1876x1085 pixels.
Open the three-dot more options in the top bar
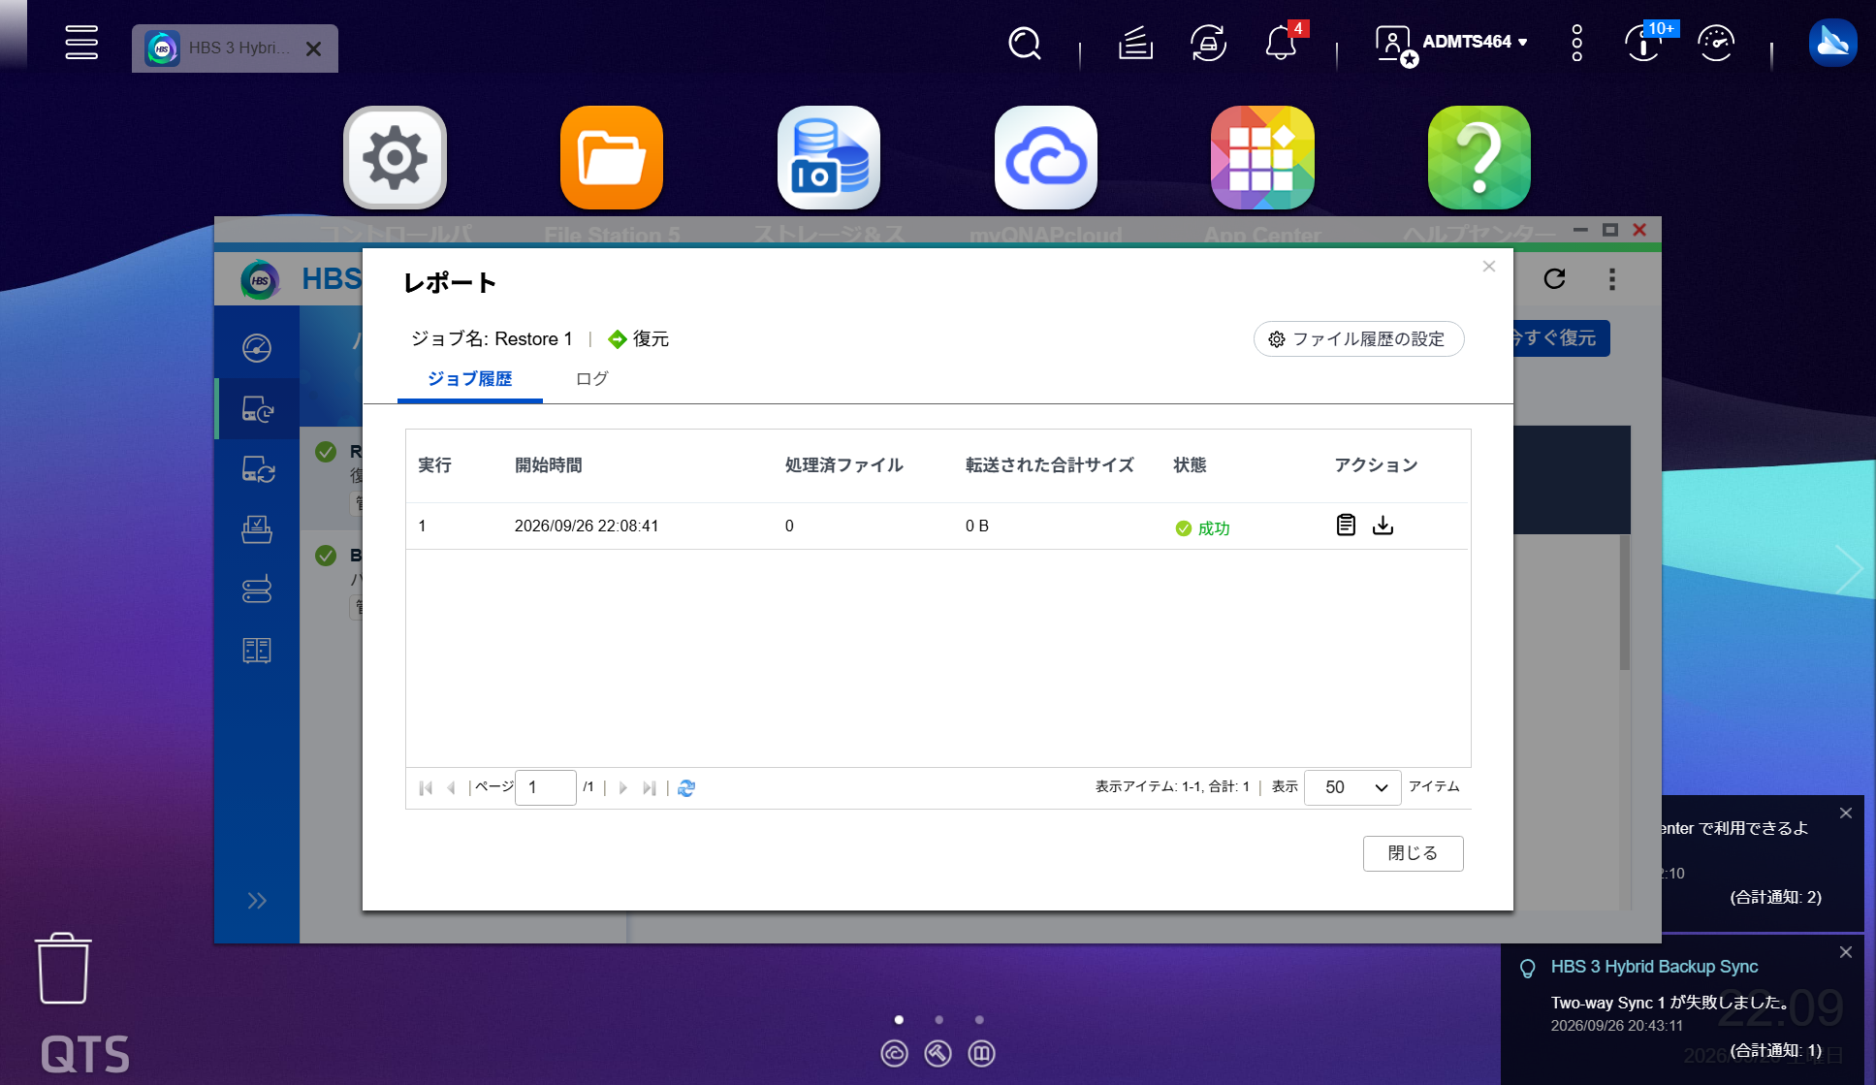coord(1577,44)
